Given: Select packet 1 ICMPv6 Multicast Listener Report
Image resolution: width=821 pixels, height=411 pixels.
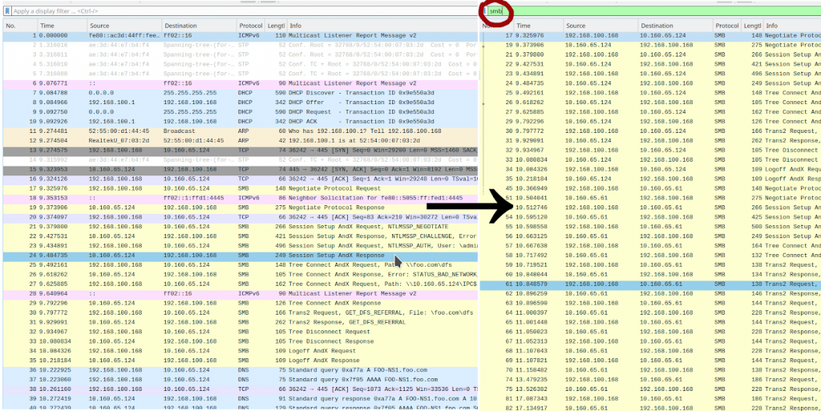Looking at the screenshot, I should (241, 35).
